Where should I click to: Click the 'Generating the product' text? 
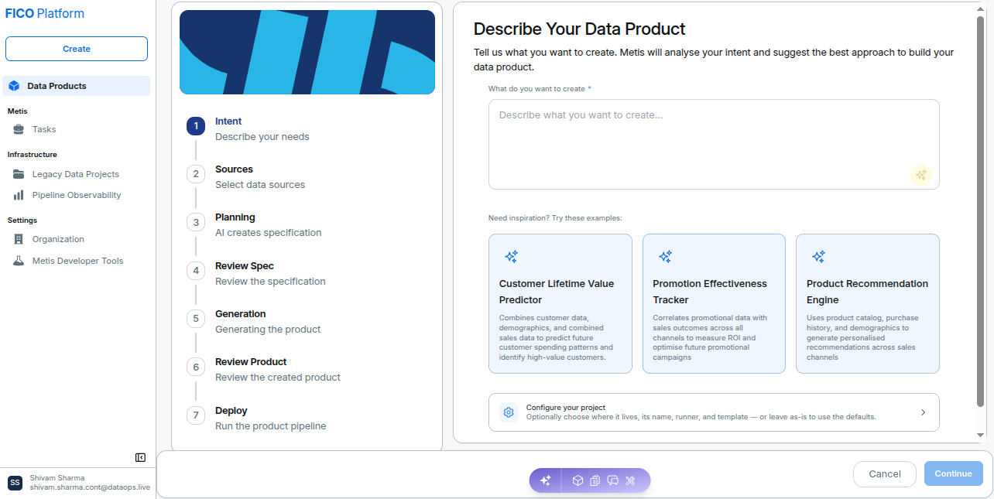coord(268,330)
